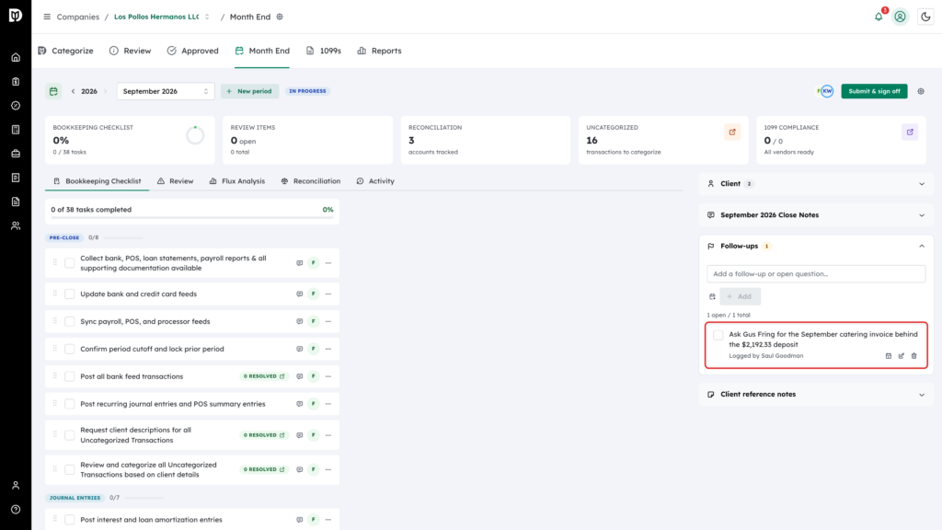Screen dimensions: 942x530
Task: Check Request client descriptions task
Action: (x=70, y=435)
